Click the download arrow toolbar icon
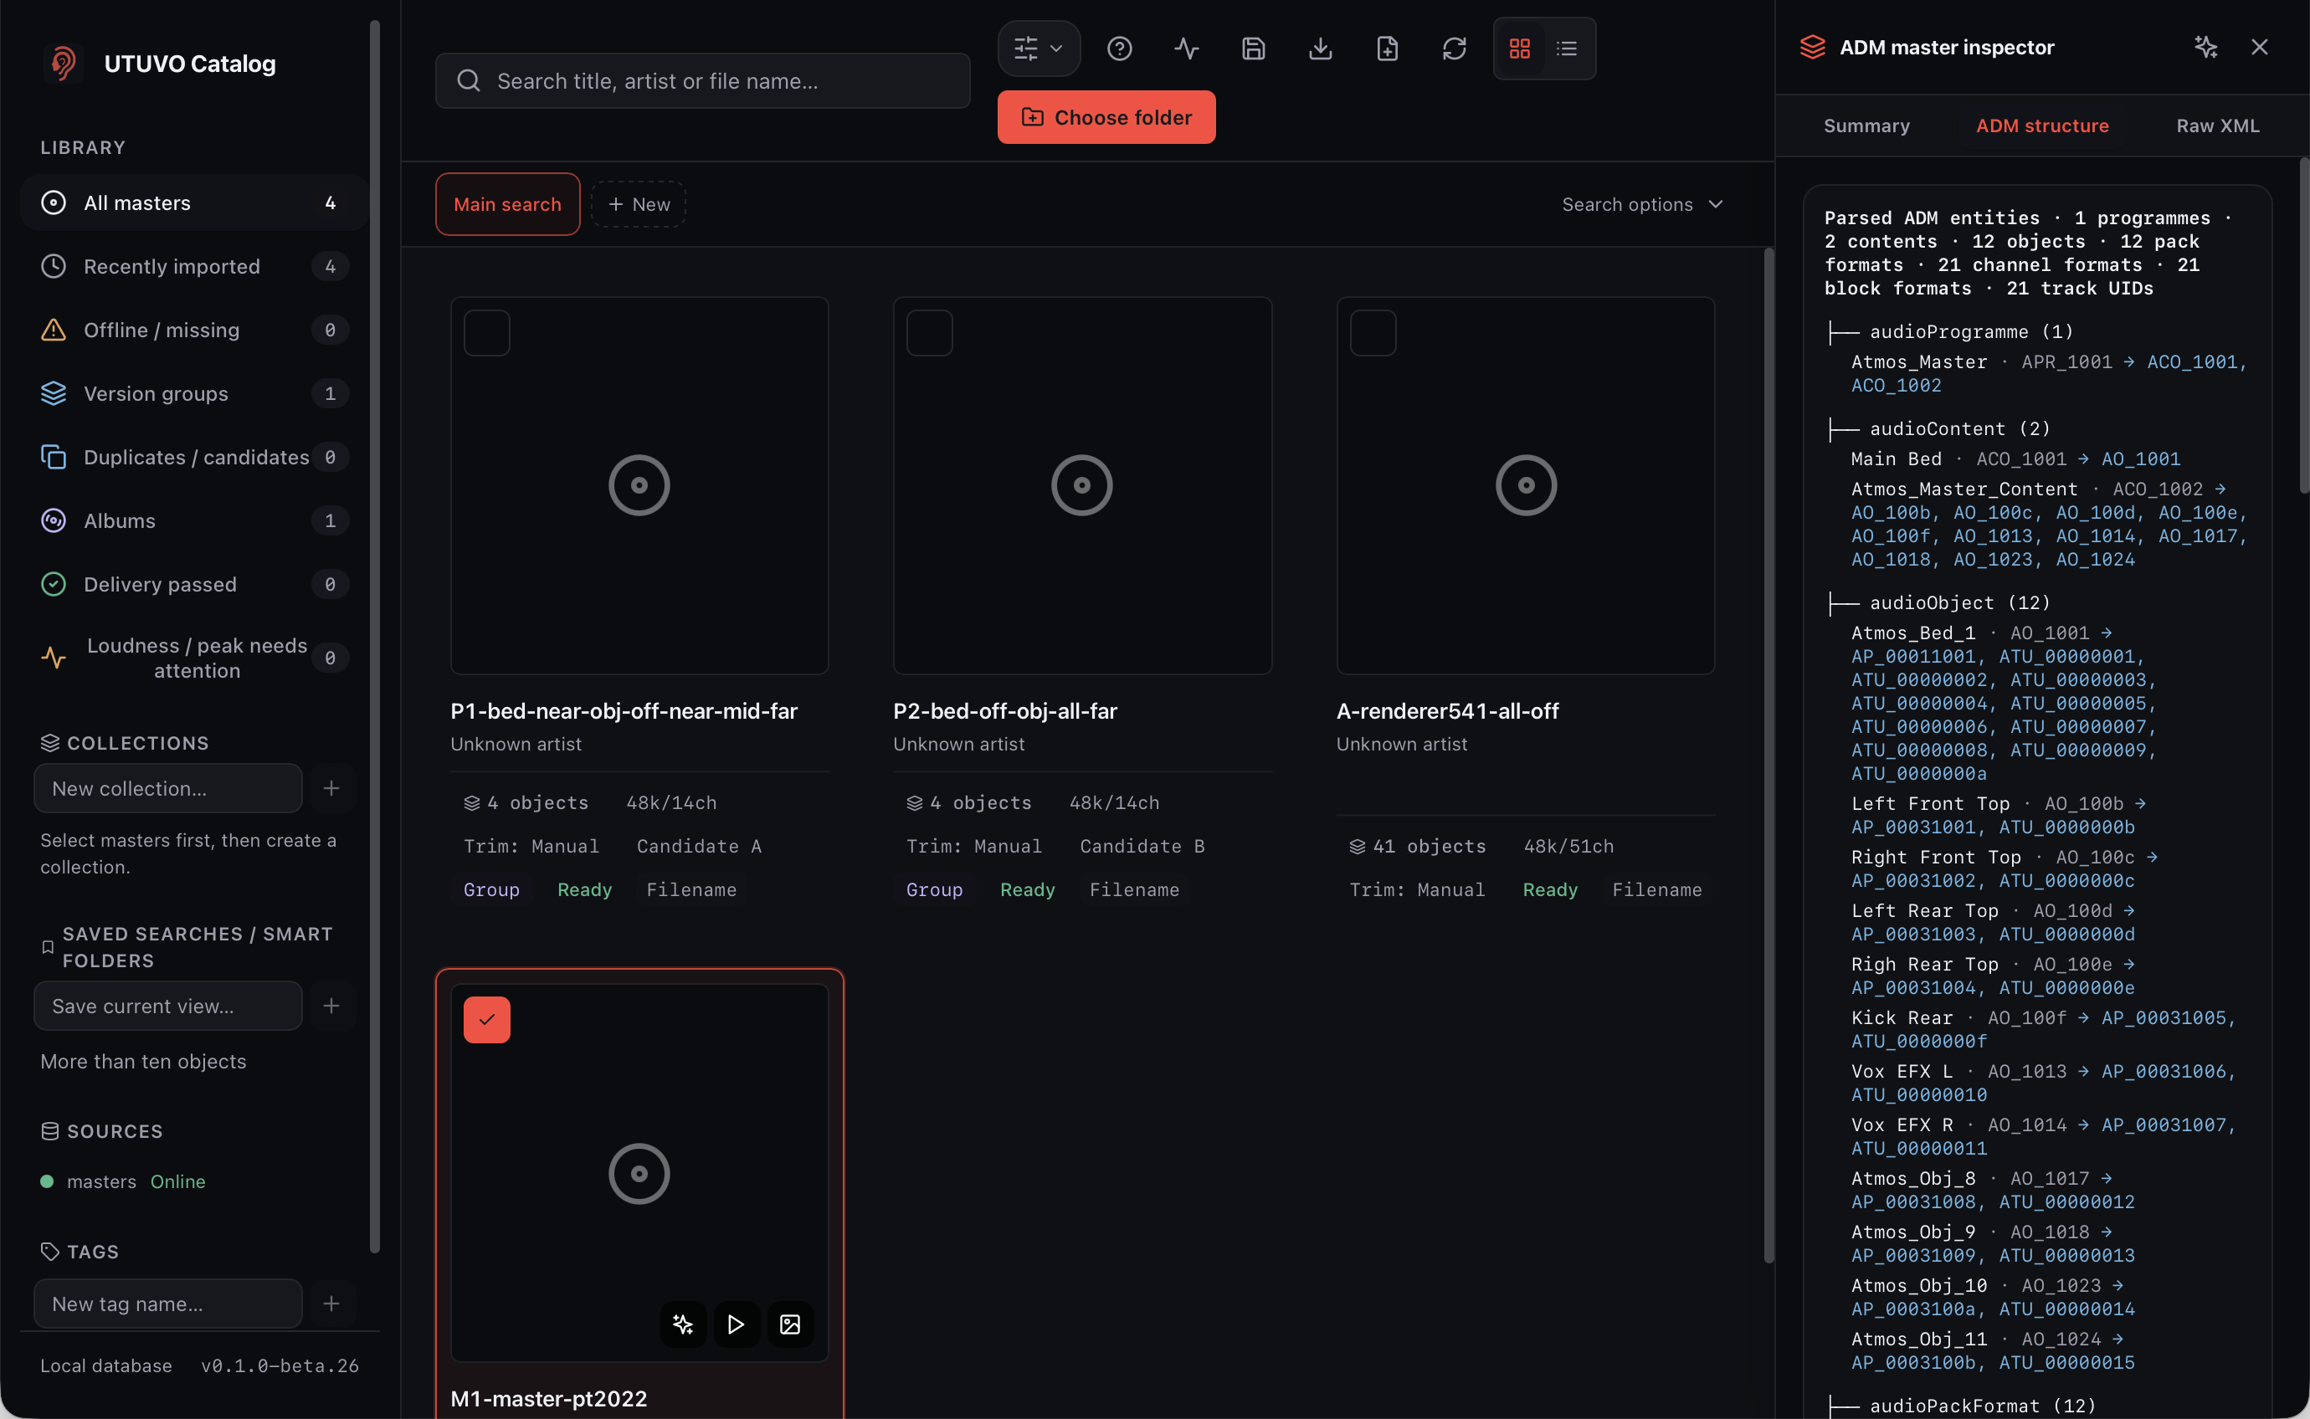The height and width of the screenshot is (1419, 2310). 1320,49
